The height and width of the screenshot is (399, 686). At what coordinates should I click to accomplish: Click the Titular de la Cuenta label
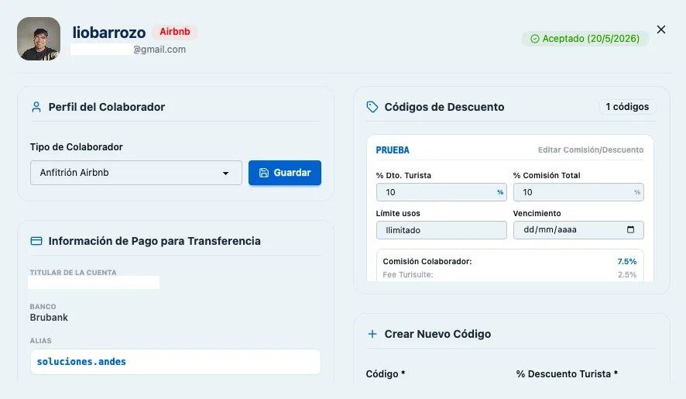[x=73, y=273]
